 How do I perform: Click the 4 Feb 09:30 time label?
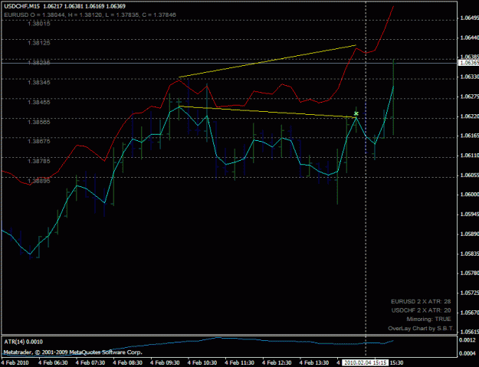coord(165,362)
